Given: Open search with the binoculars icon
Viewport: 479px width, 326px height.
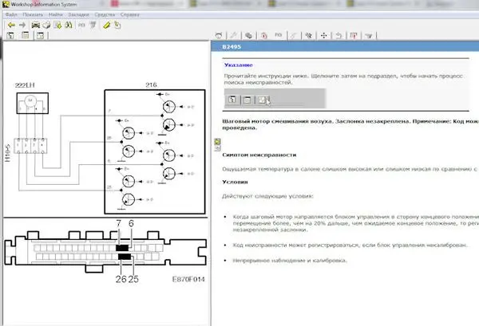Looking at the screenshot, I should [69, 25].
